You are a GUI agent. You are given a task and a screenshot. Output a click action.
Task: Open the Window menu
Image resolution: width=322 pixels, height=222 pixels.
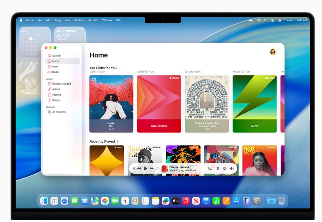pos(107,20)
